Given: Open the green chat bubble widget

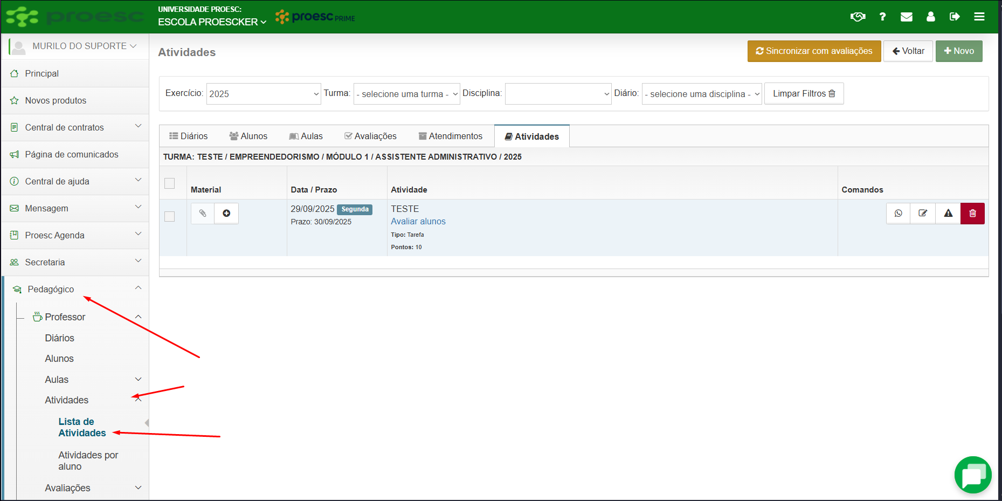Looking at the screenshot, I should pos(973,475).
